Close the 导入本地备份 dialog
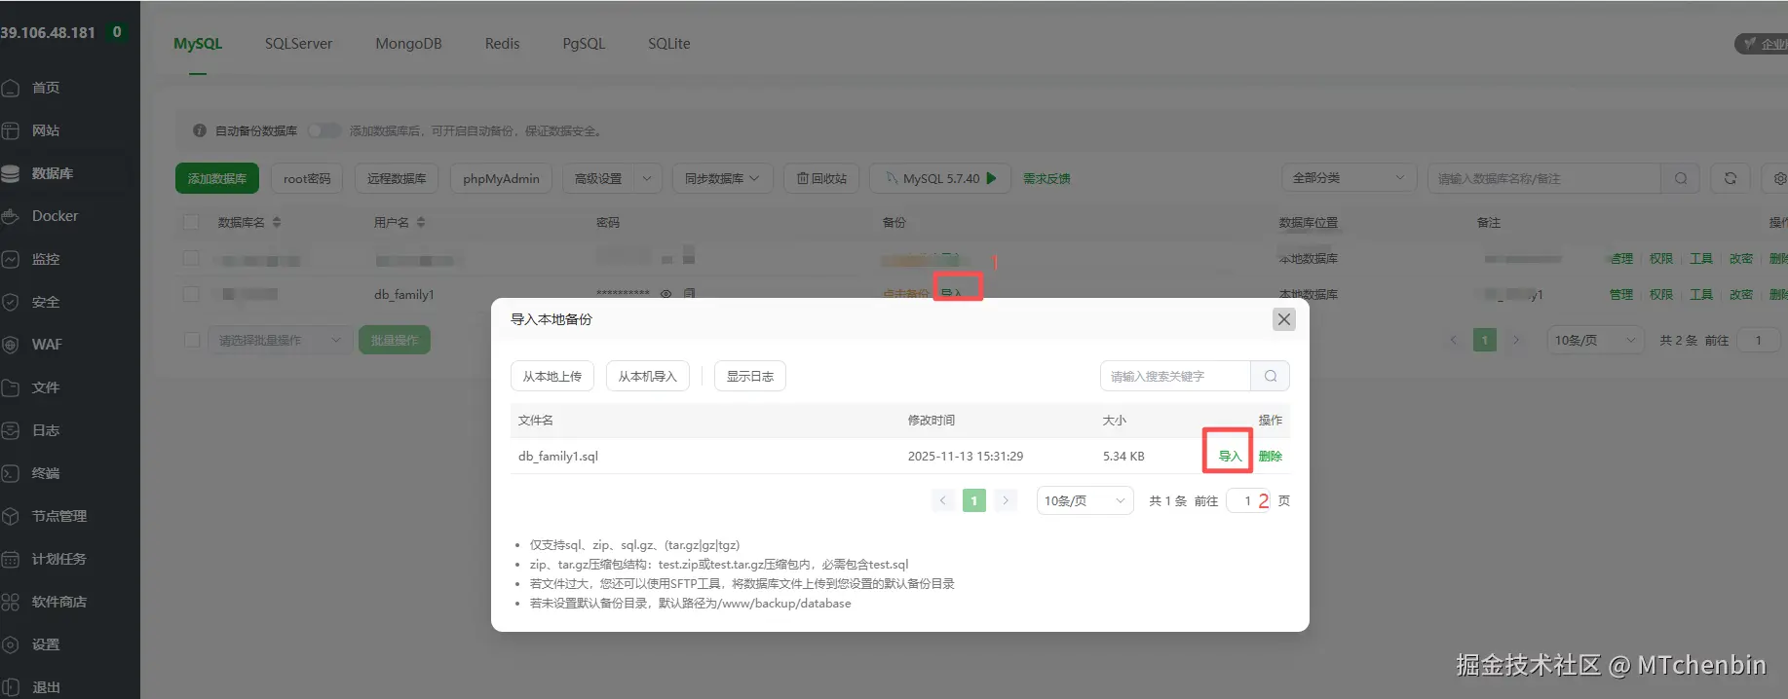The width and height of the screenshot is (1788, 699). pyautogui.click(x=1284, y=319)
